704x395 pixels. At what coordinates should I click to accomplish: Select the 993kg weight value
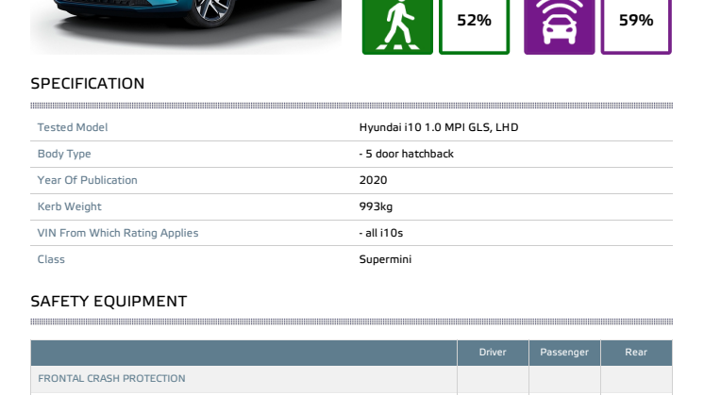coord(376,206)
